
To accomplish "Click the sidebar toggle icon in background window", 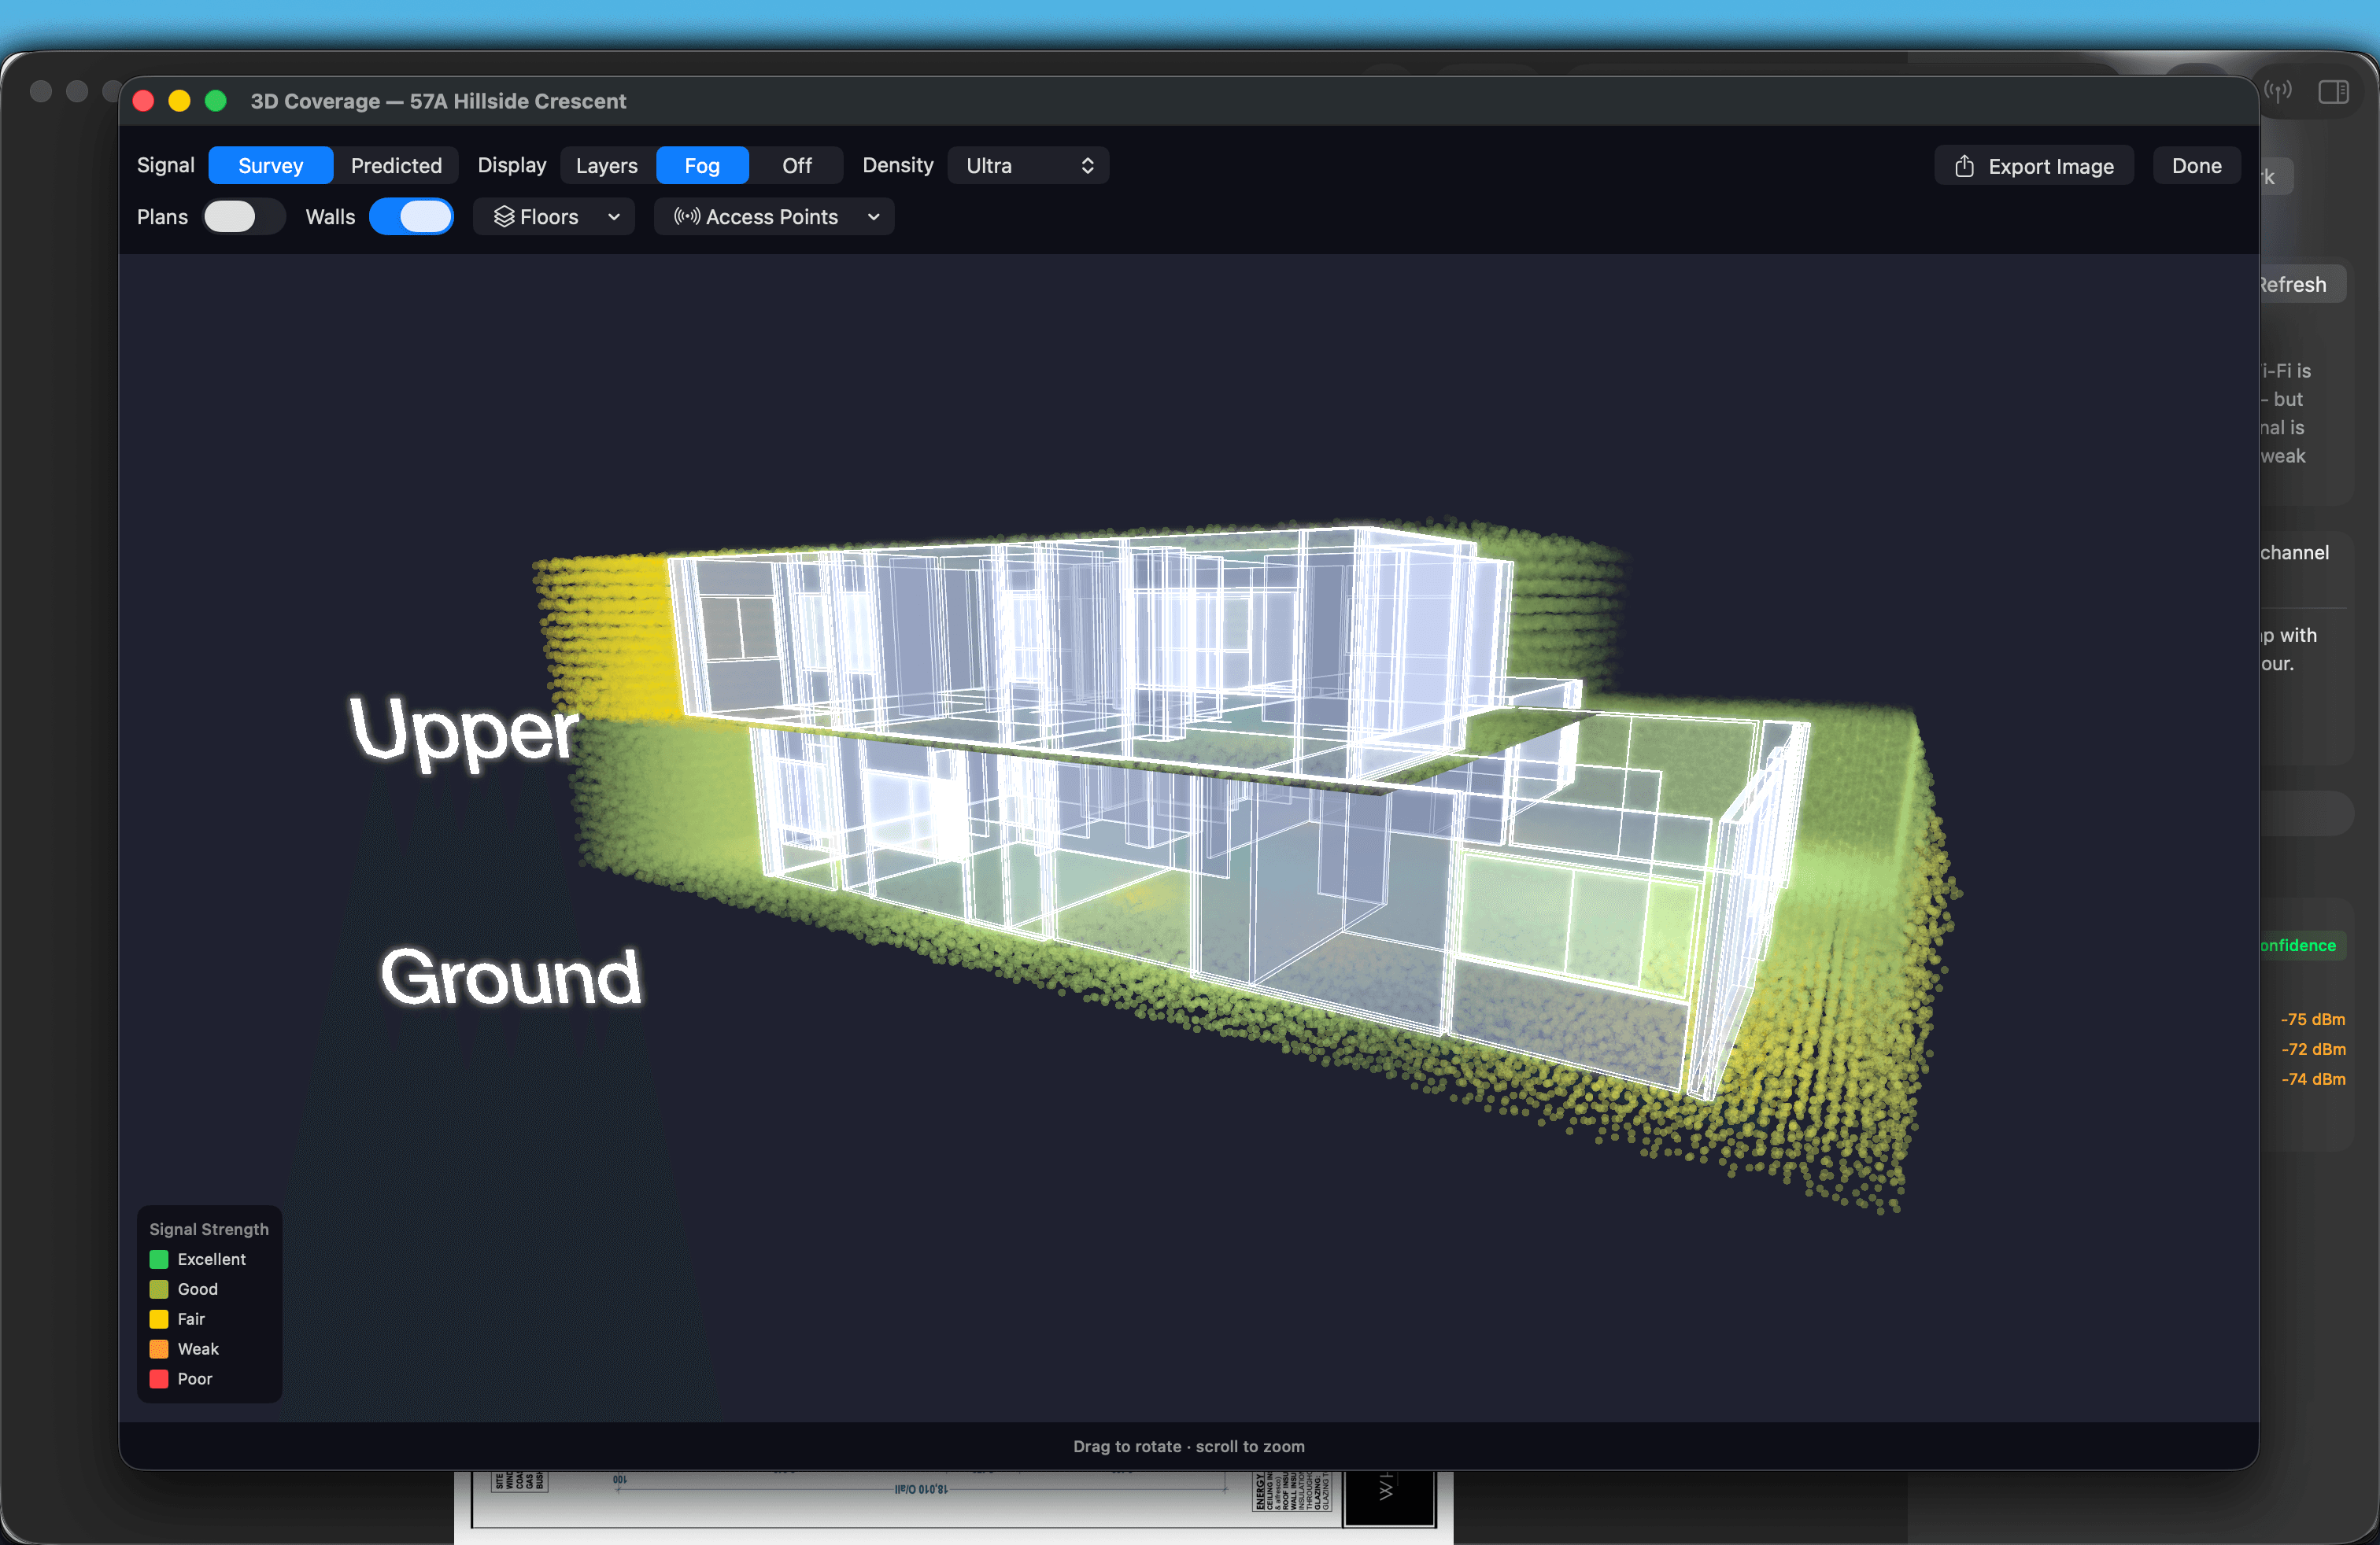I will click(2333, 92).
